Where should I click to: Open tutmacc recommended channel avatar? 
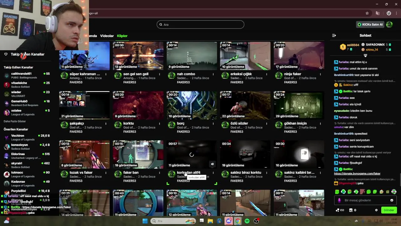pos(7,174)
